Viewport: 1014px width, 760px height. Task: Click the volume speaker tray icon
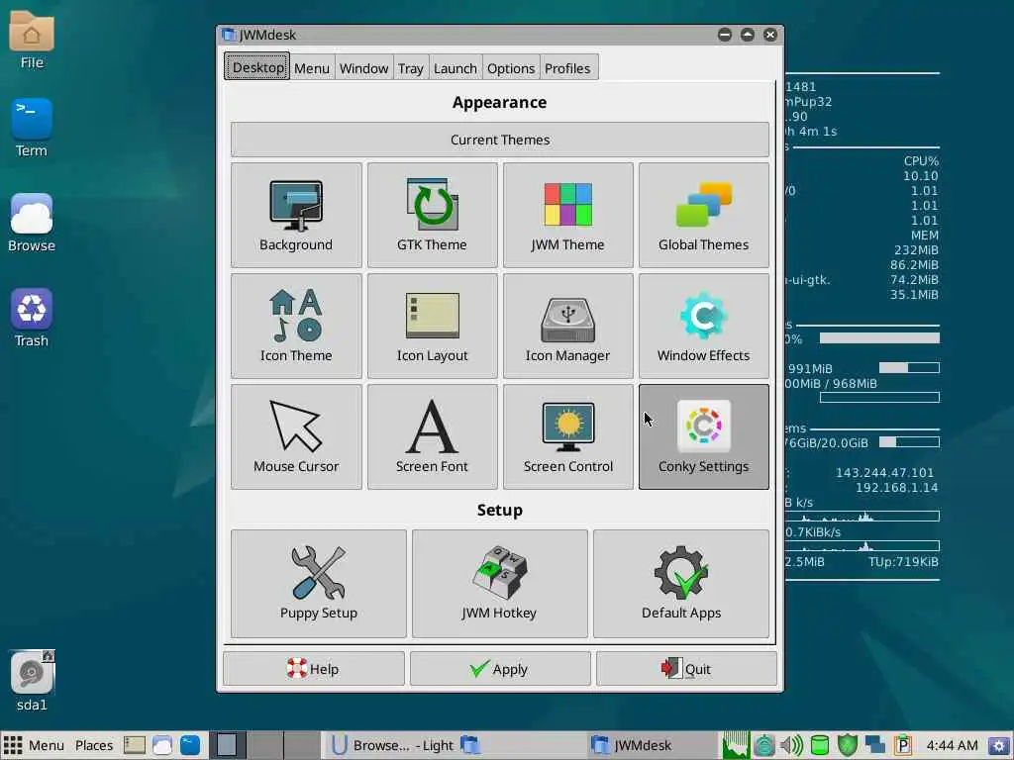point(791,745)
